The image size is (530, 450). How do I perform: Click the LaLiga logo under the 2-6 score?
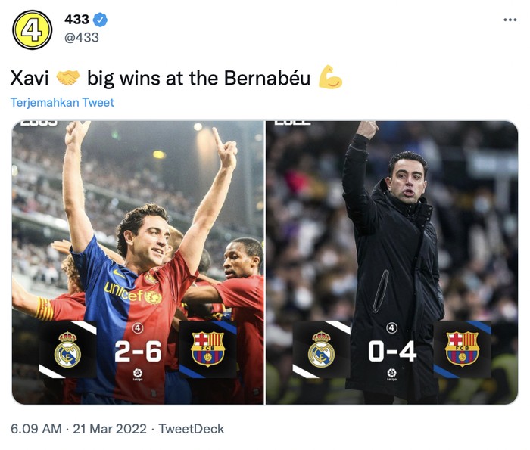click(137, 374)
